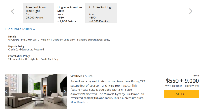This screenshot has height=111, width=201.
Task: Expand More Details for the Wellness Suite
Action: (x=78, y=102)
